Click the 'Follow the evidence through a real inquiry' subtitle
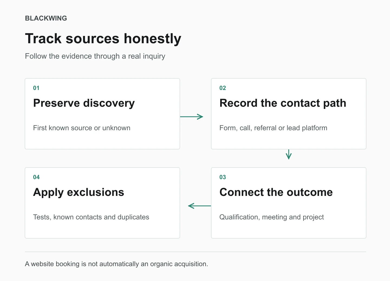The width and height of the screenshot is (390, 281). (x=95, y=56)
